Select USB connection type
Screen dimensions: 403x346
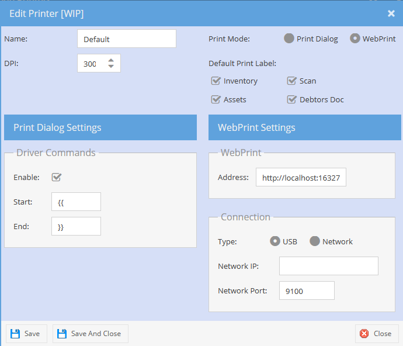point(275,241)
